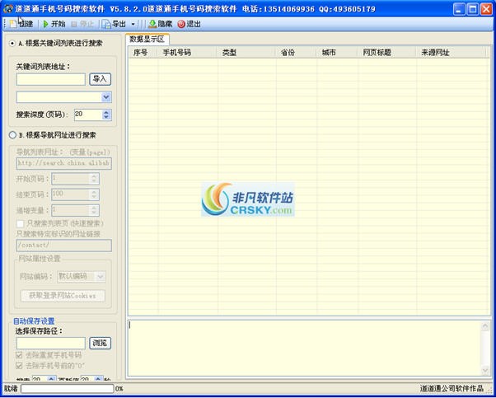Click the 关键词列表地址 input field
Viewport: 496px width, 398px height.
point(51,79)
